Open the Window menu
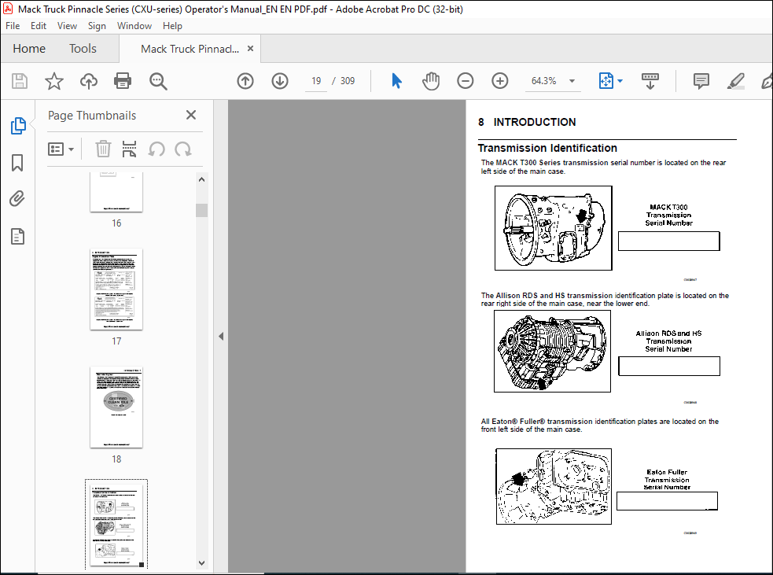Screen dimensions: 773x575 [x=134, y=26]
